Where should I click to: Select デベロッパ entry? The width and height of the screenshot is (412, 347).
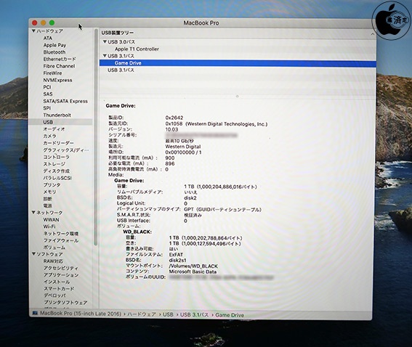tap(54, 295)
